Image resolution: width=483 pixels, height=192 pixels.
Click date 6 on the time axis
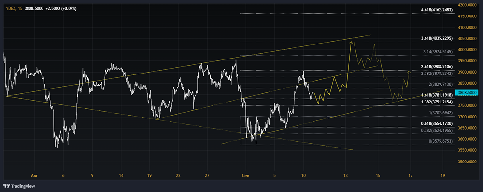click(x=63, y=176)
